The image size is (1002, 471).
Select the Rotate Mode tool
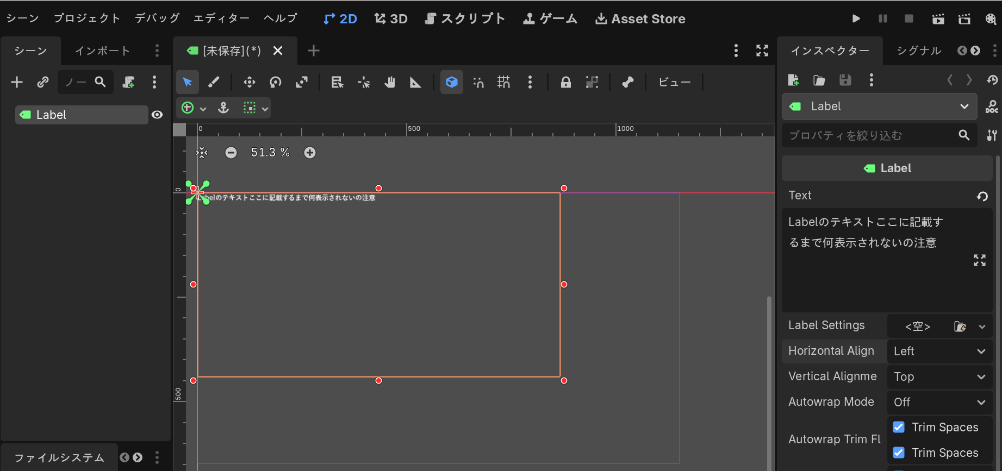tap(276, 82)
